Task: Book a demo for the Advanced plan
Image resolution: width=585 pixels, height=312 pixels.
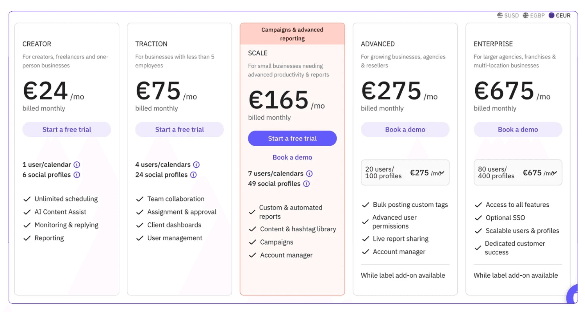Action: pyautogui.click(x=405, y=129)
